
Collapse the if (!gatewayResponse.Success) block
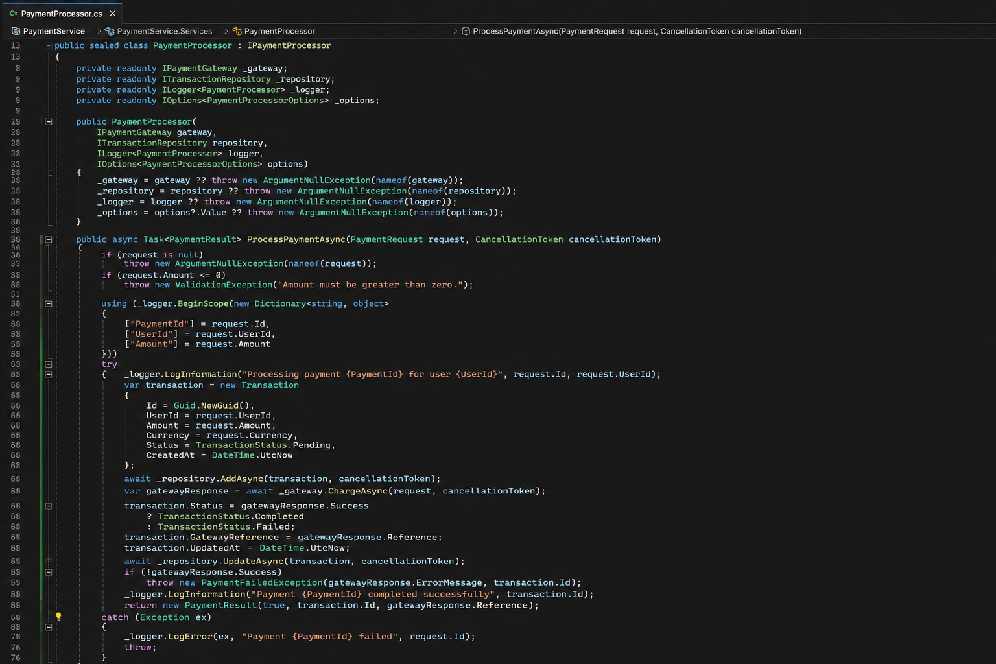(49, 572)
